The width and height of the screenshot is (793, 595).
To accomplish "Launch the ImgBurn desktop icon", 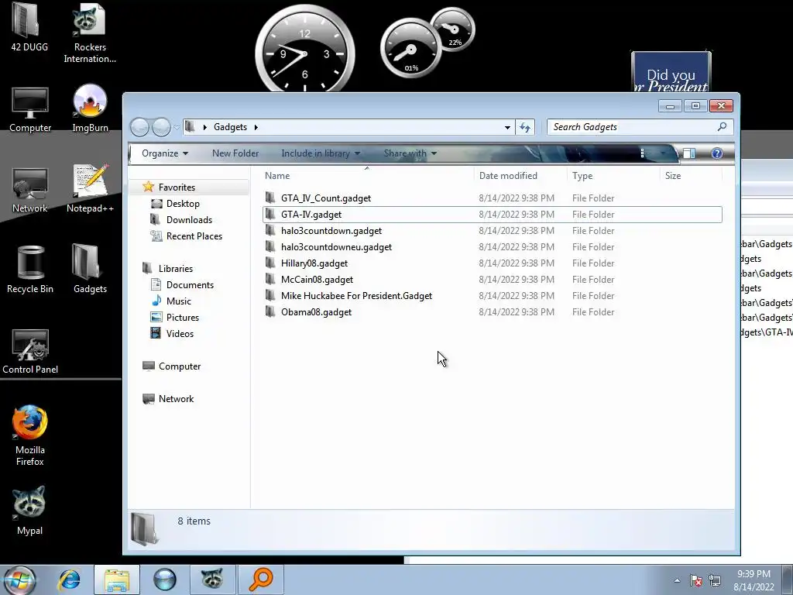I will tap(90, 108).
